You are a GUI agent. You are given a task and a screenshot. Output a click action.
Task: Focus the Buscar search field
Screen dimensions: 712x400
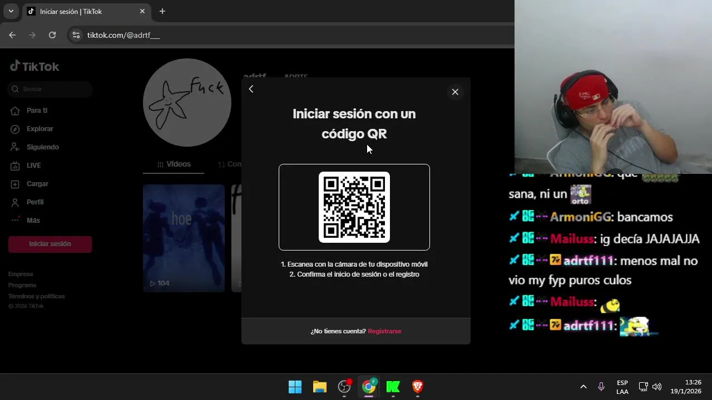(x=50, y=89)
